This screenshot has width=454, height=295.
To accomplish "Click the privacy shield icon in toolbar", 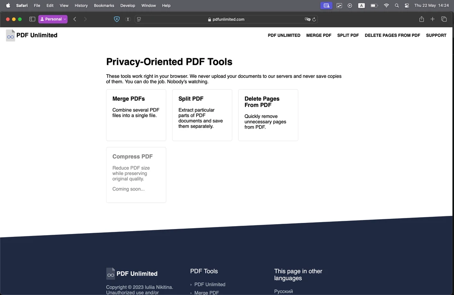I will (117, 19).
